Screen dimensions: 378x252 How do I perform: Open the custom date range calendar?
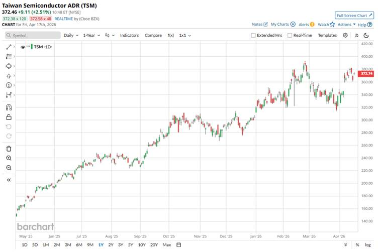(x=178, y=245)
